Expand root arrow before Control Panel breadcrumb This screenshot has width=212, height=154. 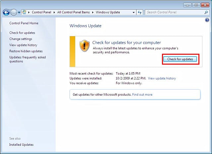29,13
